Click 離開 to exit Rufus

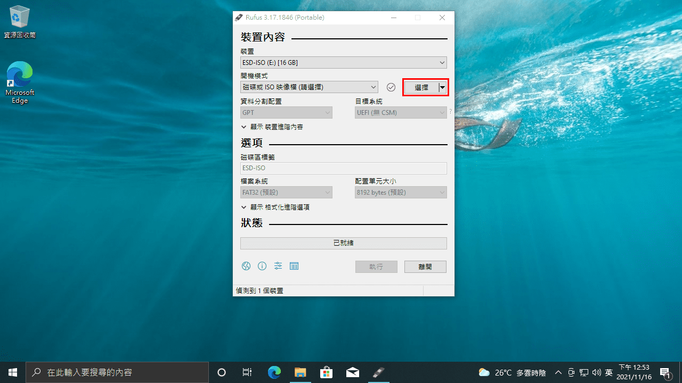tap(425, 267)
